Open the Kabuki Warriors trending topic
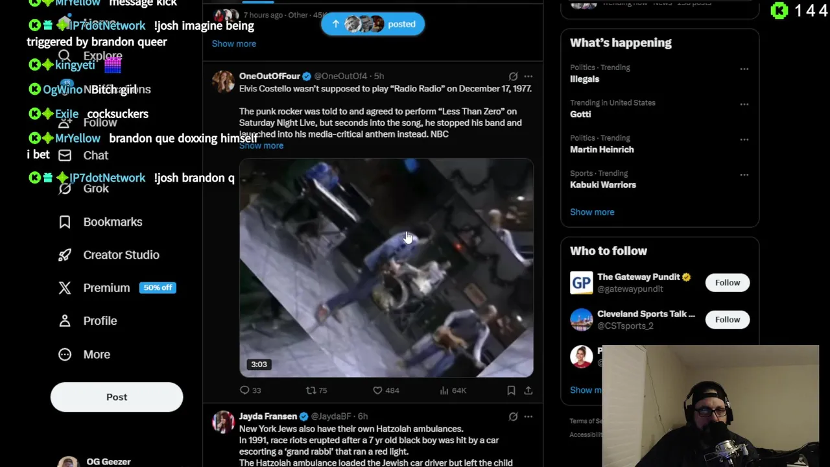 coord(603,185)
